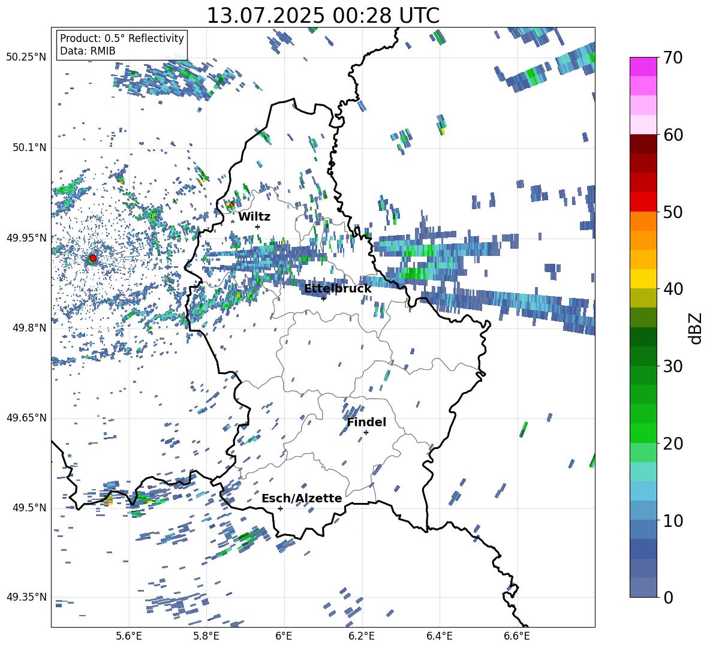This screenshot has width=710, height=648.
Task: Select the title '13.07.2025 00:28 UTC'
Action: [x=323, y=16]
